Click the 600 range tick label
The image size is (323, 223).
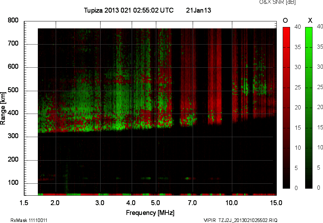tap(13, 67)
